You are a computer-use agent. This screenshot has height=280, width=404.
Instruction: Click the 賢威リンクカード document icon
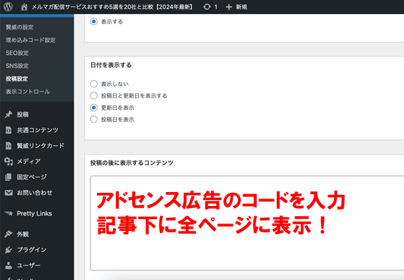pyautogui.click(x=9, y=146)
